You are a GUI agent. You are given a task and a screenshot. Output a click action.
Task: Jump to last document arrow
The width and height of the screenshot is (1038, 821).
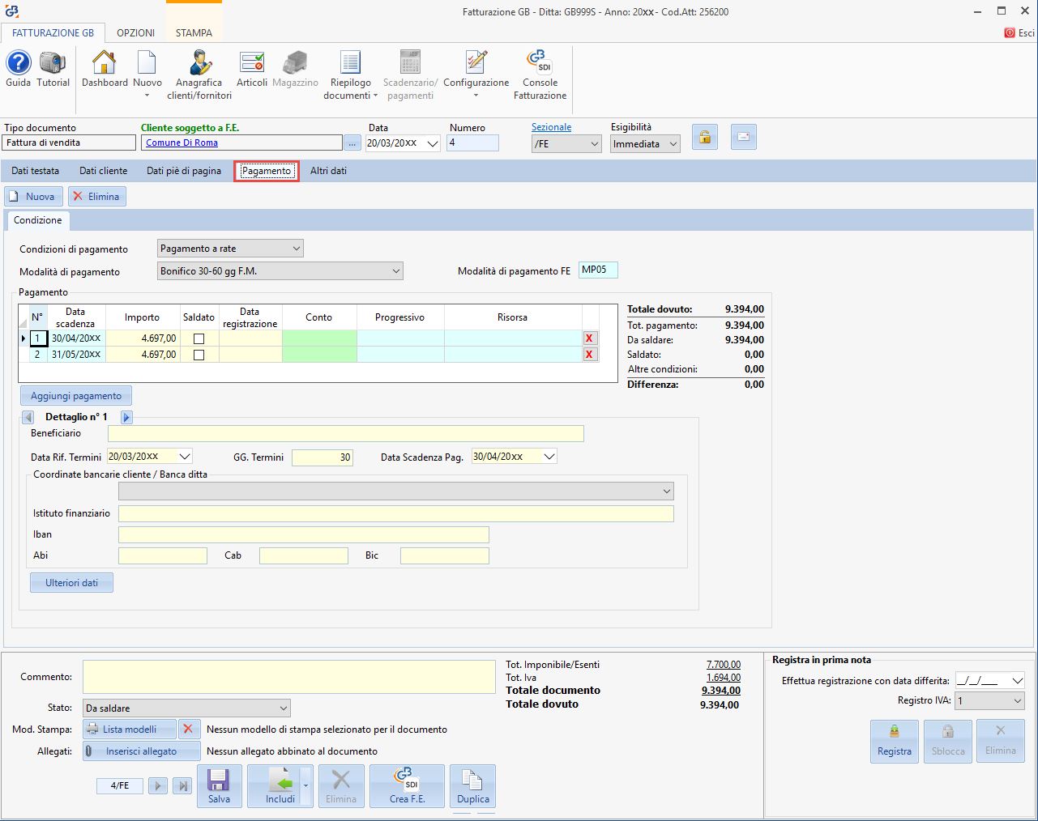click(183, 785)
